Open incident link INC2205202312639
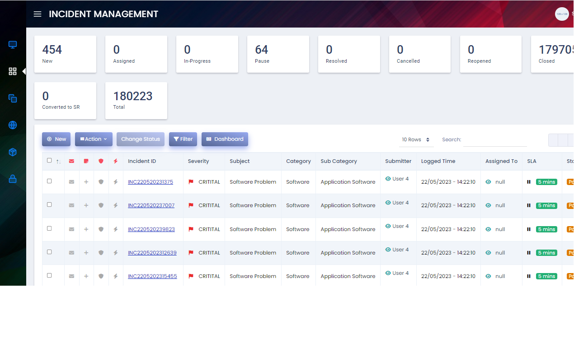 [x=152, y=253]
